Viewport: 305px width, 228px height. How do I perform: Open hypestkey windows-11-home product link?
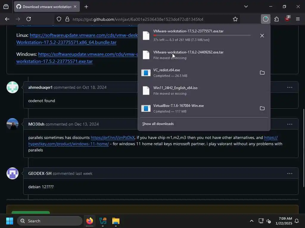[x=69, y=144]
